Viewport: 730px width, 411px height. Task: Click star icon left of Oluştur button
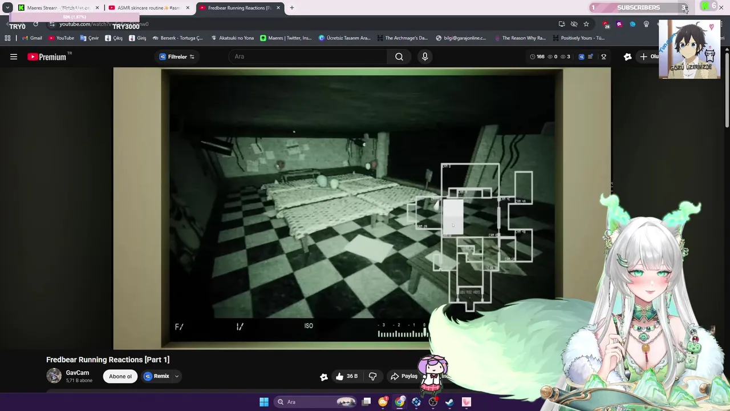tap(628, 57)
